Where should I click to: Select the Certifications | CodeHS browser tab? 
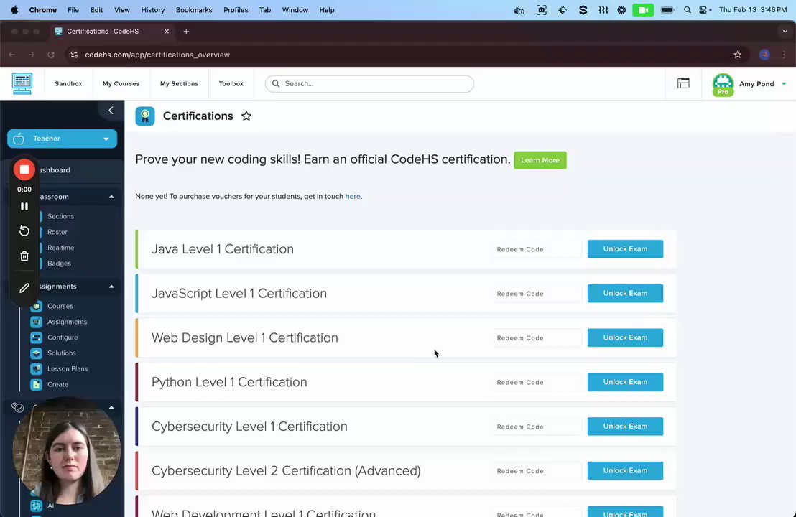pos(111,32)
